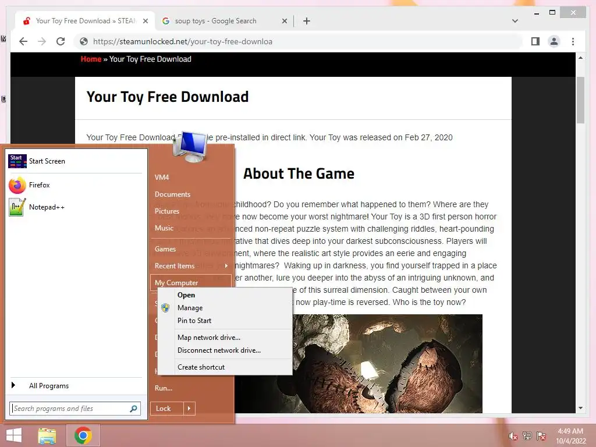Expand the arrow next to Lock
The image size is (596, 447).
[x=189, y=409]
